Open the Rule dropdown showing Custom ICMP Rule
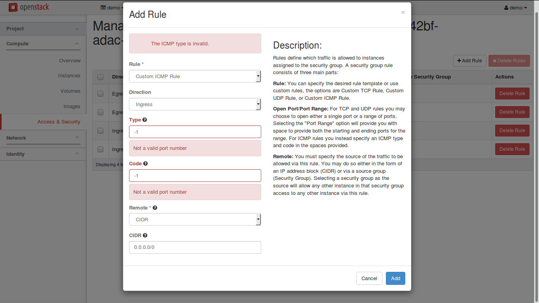Screen dimensions: 539x303 (195, 77)
